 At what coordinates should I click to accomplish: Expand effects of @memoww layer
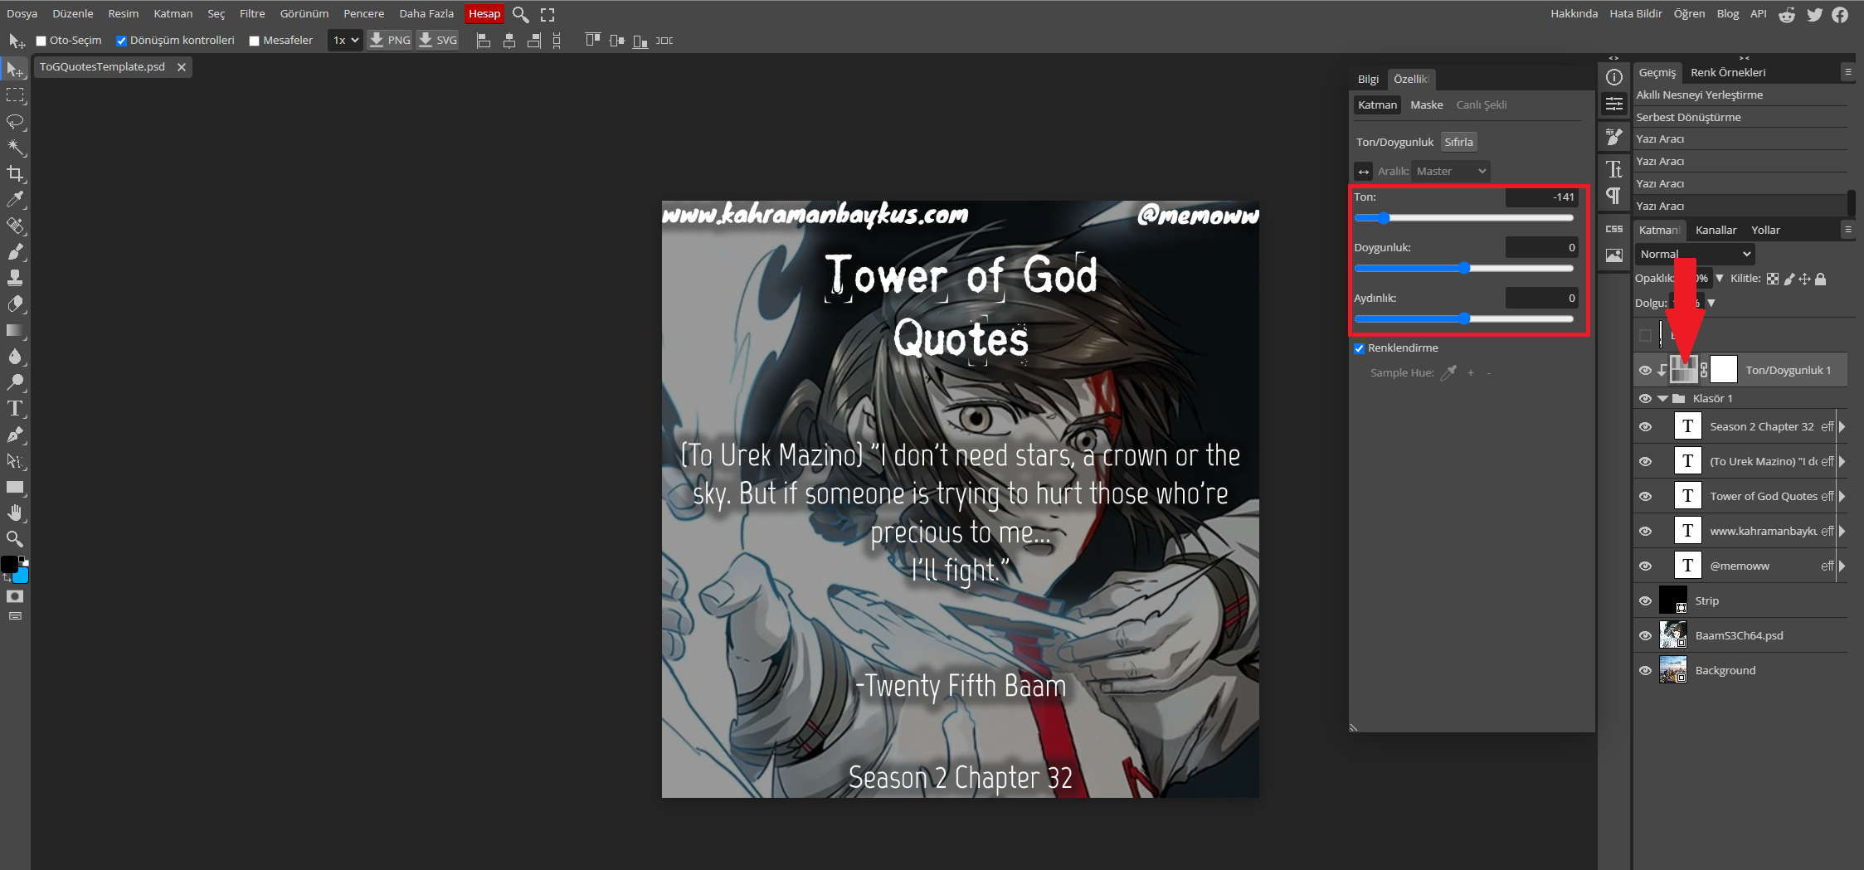click(1842, 566)
